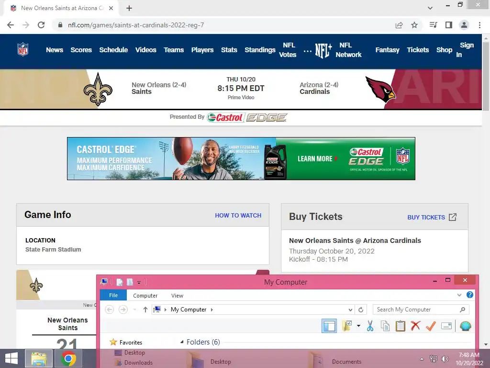Go up one level in My Computer
Image resolution: width=490 pixels, height=368 pixels.
tap(145, 310)
